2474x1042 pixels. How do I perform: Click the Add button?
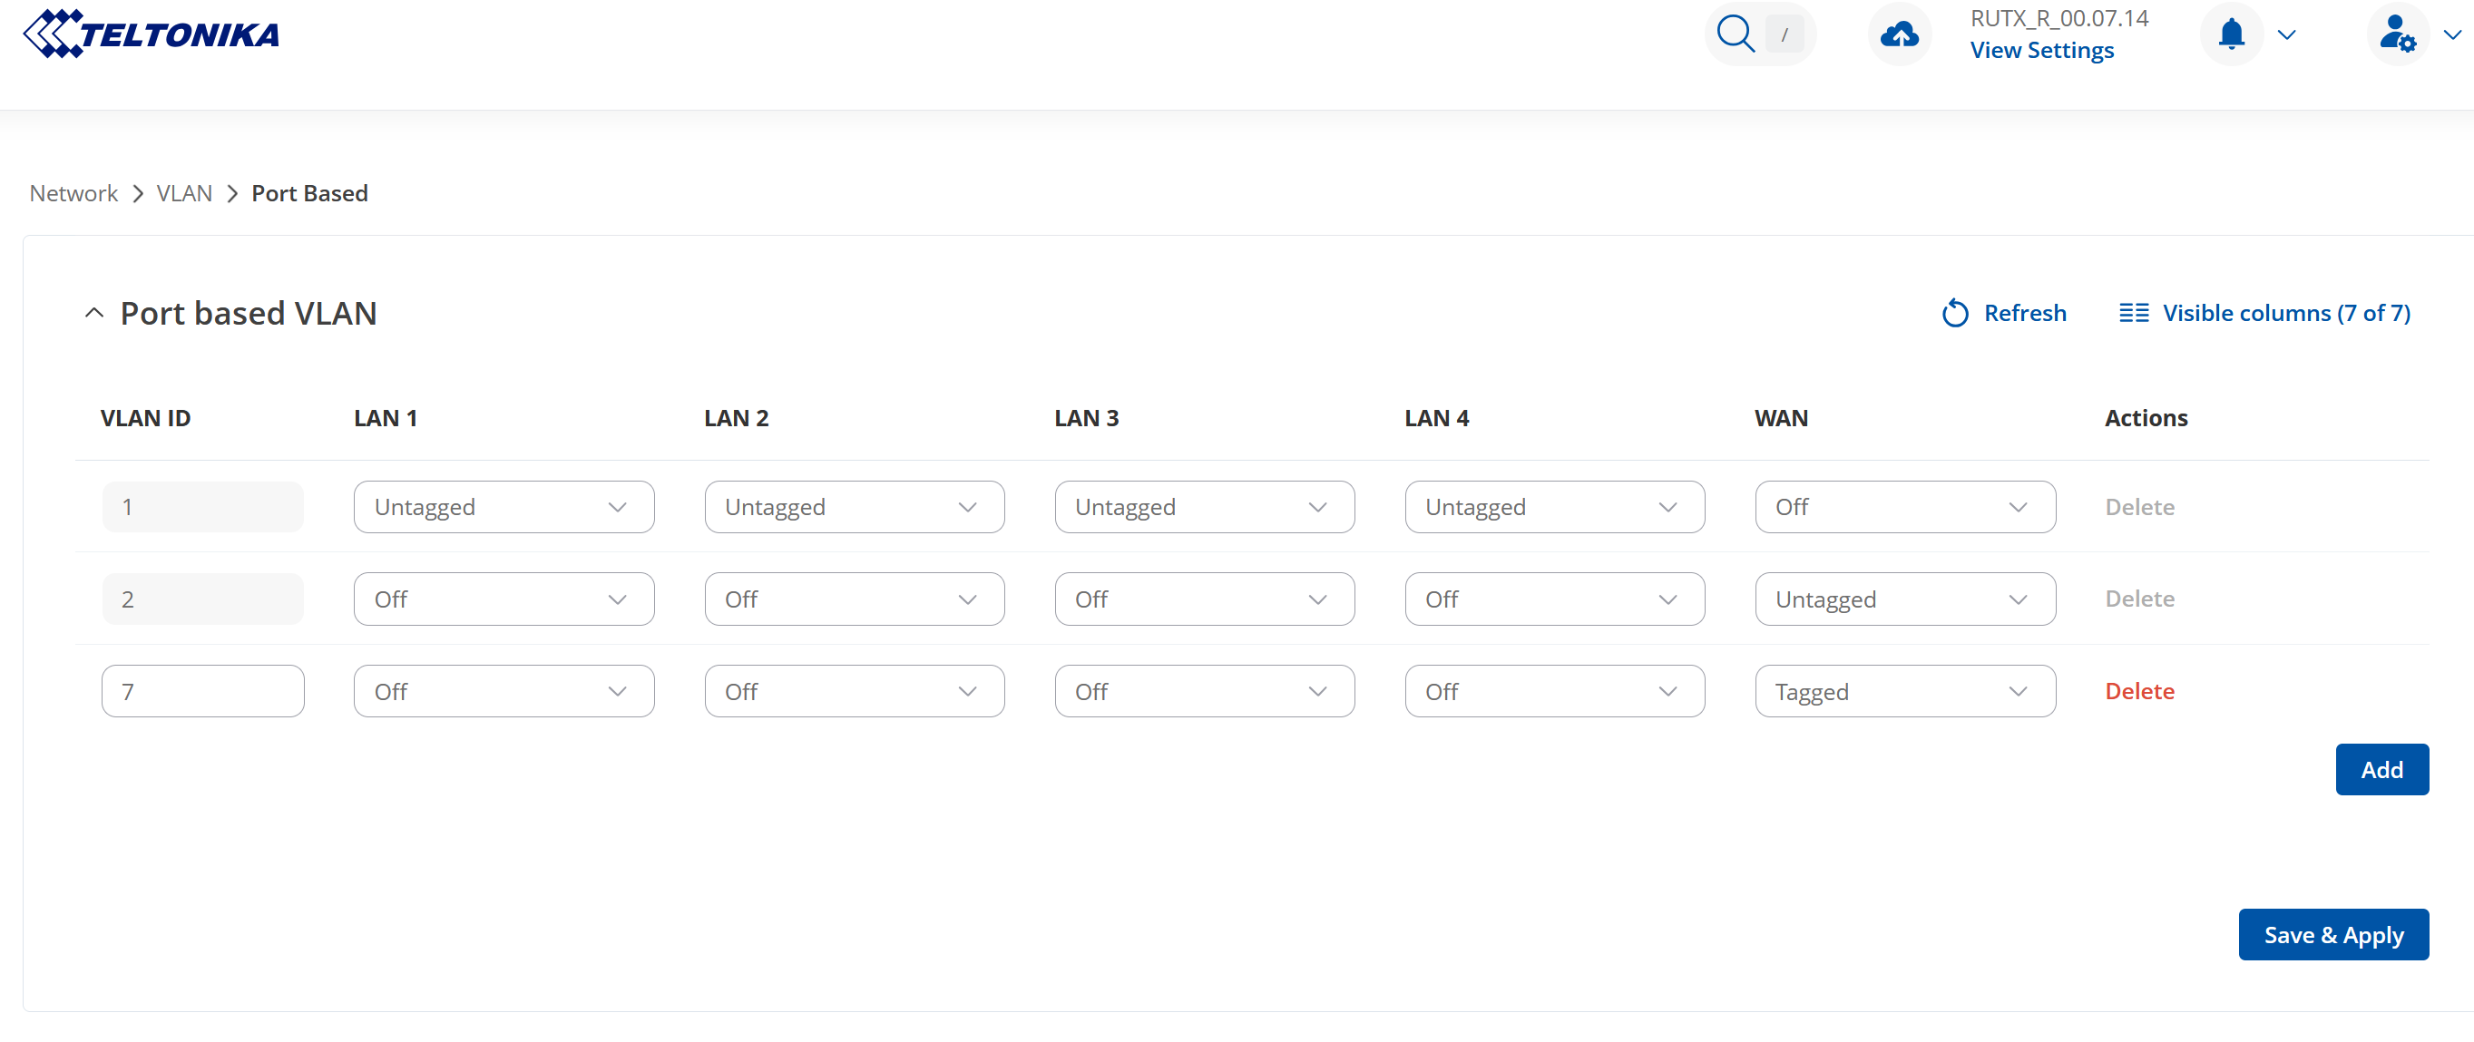click(2381, 769)
